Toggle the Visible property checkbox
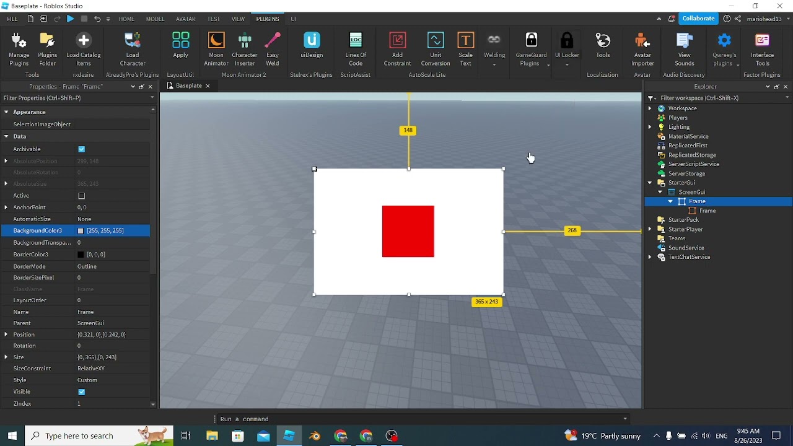Screen dimensions: 793x446 pos(82,392)
